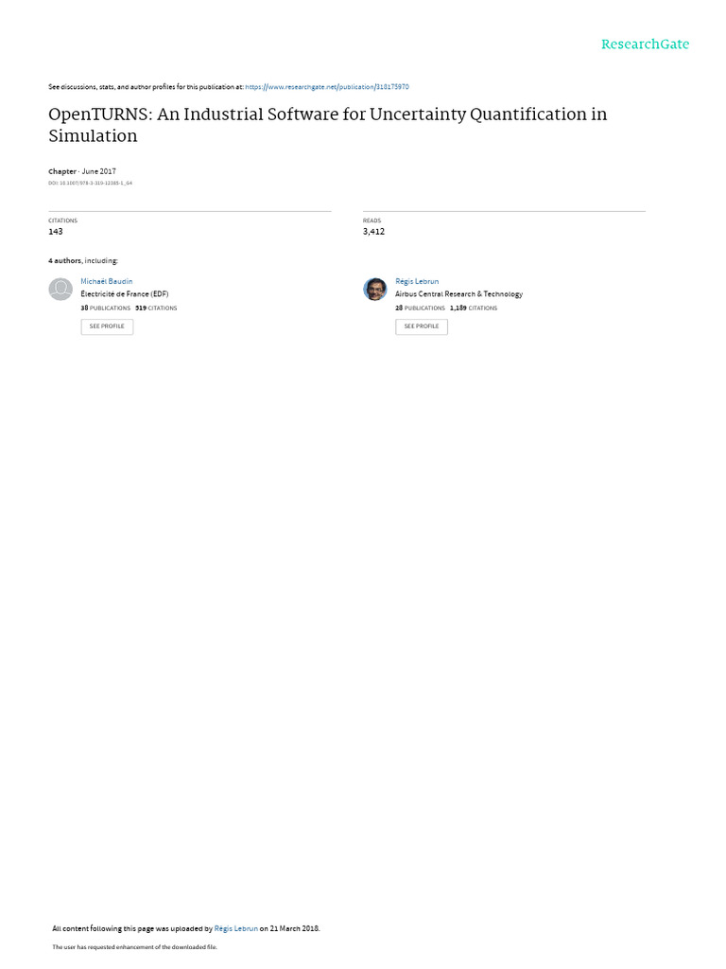The image size is (726, 969).
Task: Open Régis Lebrun's author name link
Action: (417, 282)
